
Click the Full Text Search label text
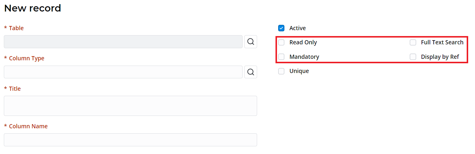[442, 42]
